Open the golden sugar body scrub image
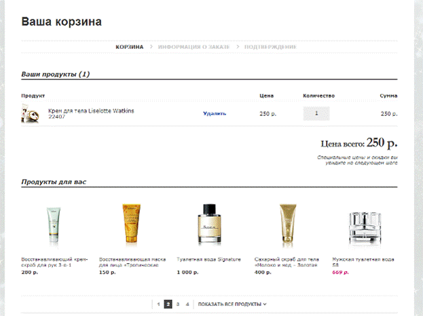The width and height of the screenshot is (423, 316). point(288,223)
